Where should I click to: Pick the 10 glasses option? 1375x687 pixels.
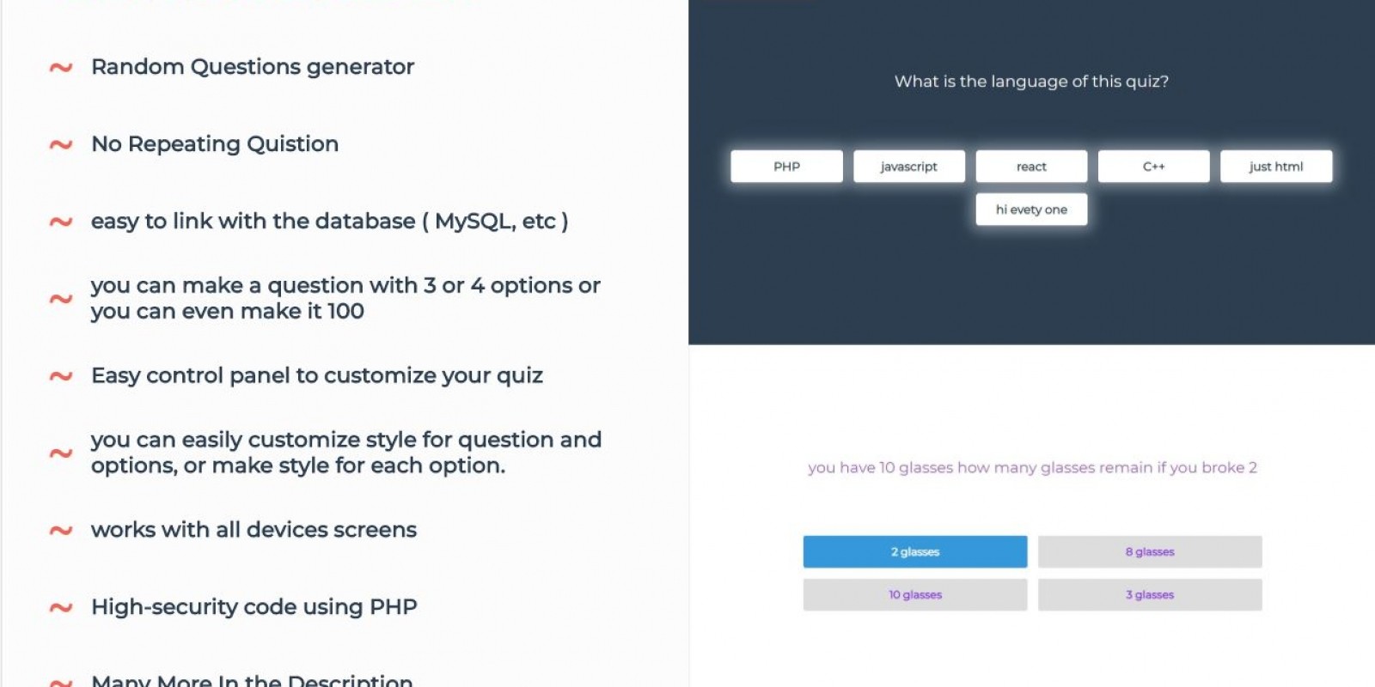915,595
